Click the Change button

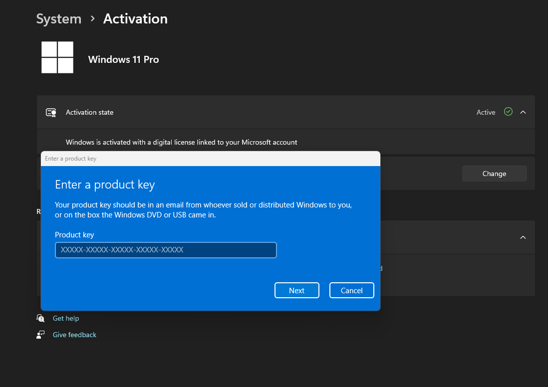pos(494,174)
